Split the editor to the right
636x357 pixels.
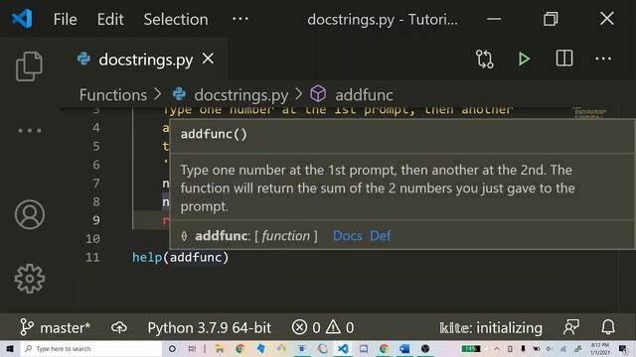(564, 59)
